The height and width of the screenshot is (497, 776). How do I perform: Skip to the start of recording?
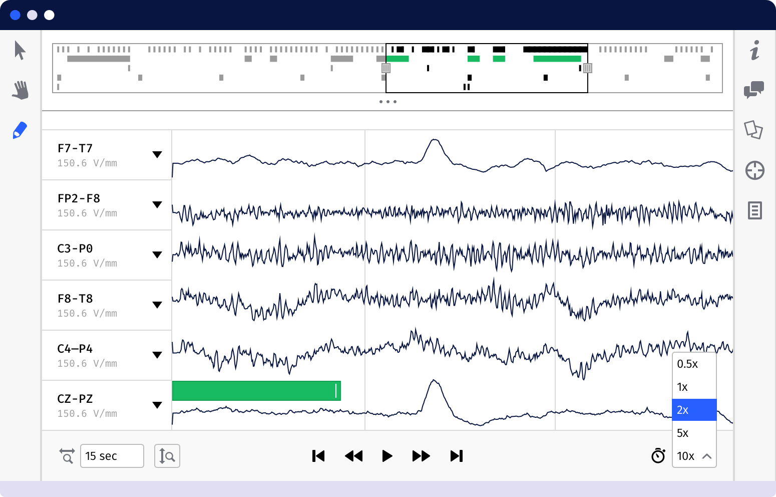318,456
